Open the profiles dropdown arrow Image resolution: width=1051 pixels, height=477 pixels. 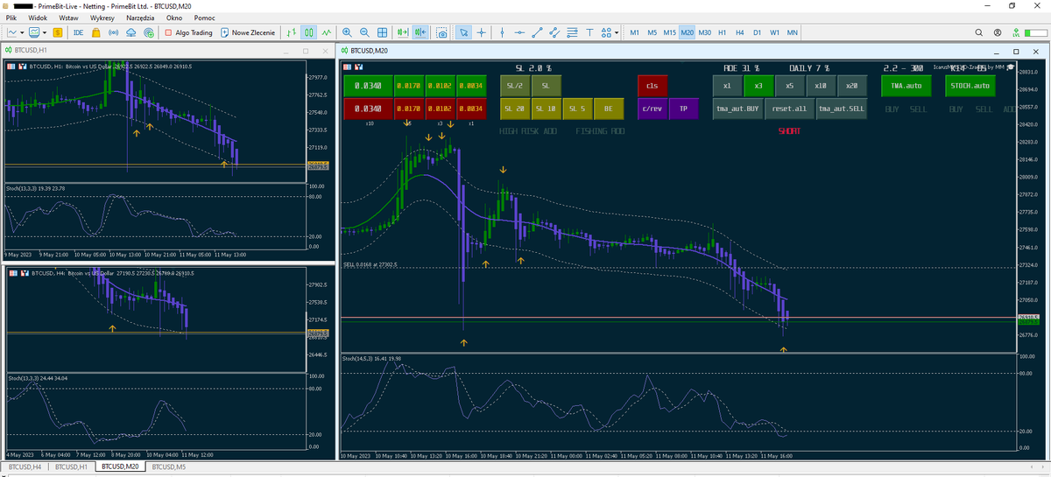coord(45,32)
